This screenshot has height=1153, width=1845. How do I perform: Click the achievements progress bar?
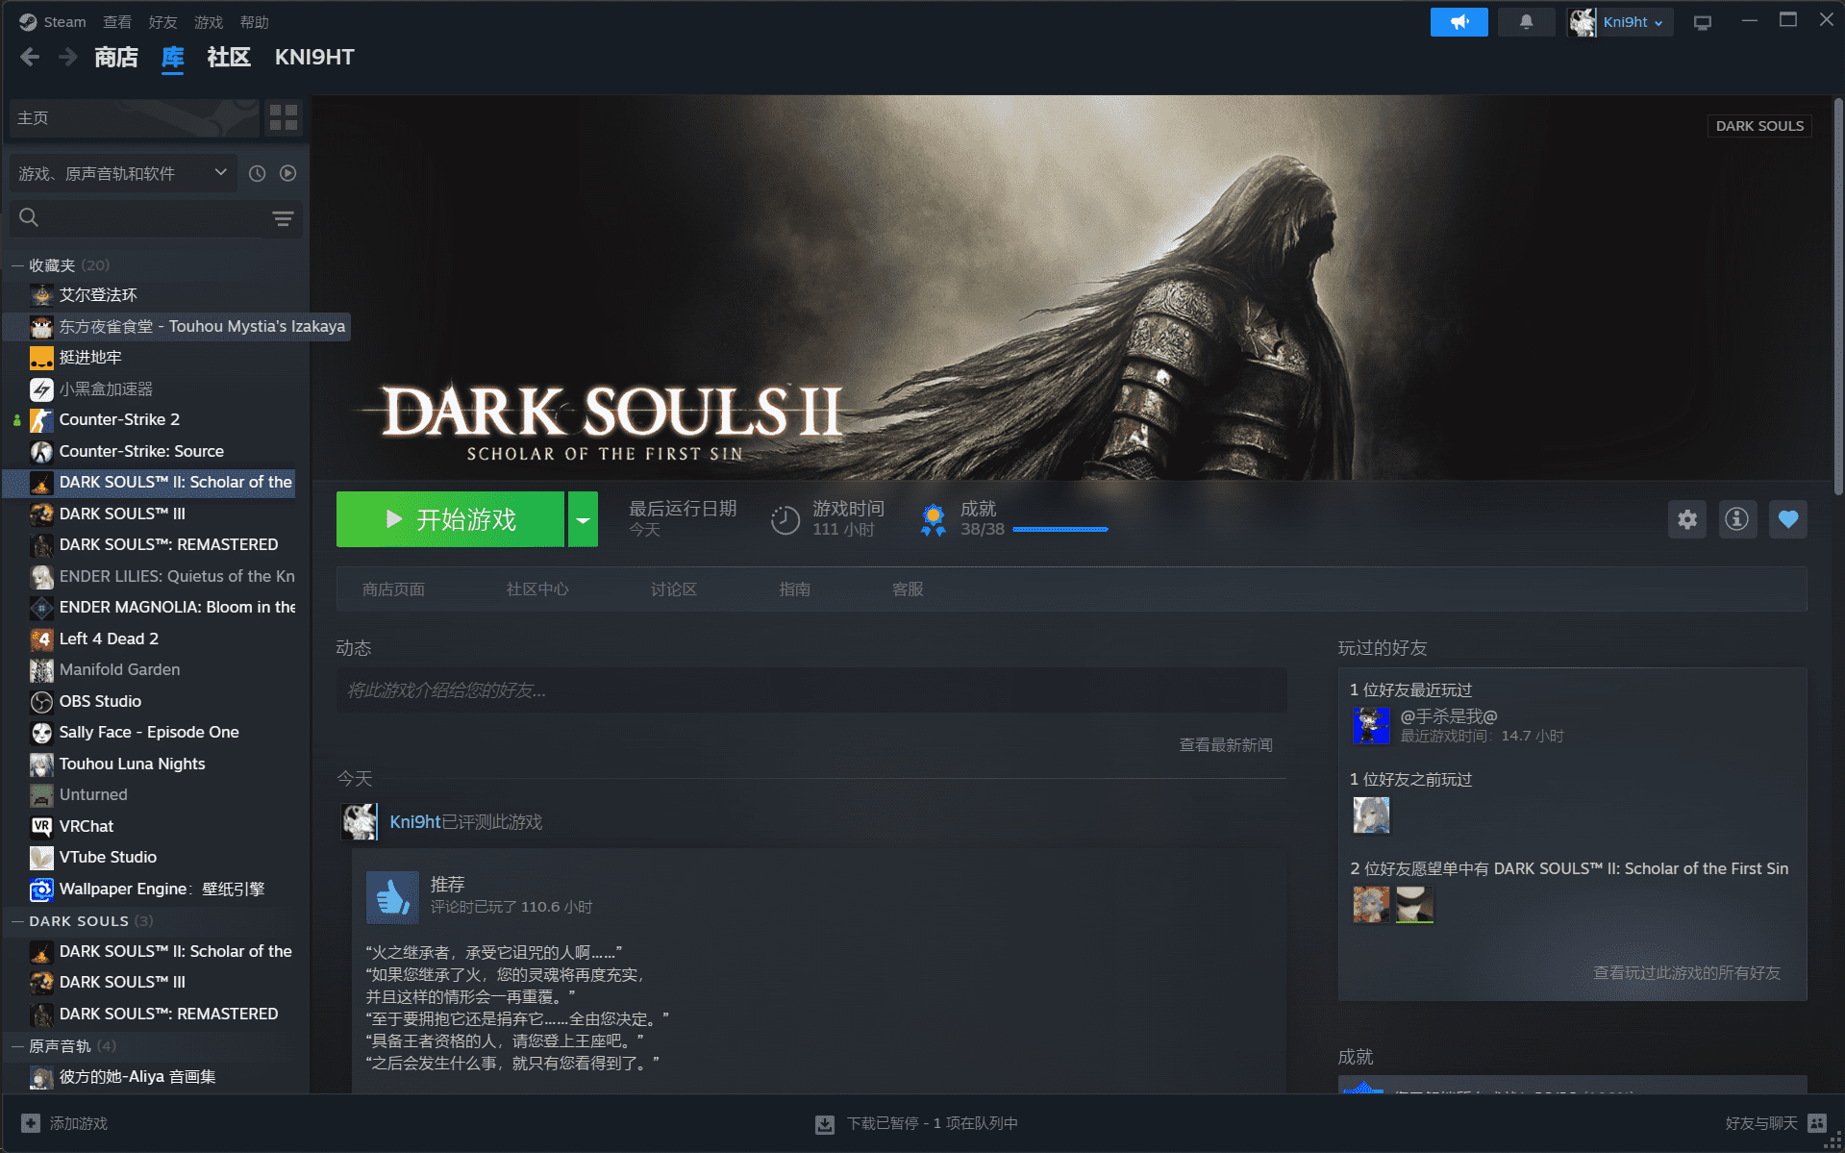pos(1060,530)
